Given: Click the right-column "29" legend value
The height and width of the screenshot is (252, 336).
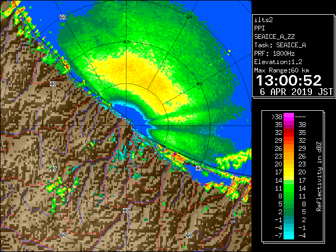Looking at the screenshot, I should pyautogui.click(x=302, y=148).
